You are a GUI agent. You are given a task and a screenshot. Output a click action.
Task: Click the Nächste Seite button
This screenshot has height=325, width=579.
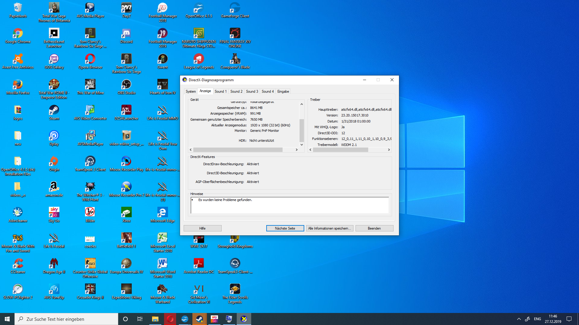(x=285, y=228)
